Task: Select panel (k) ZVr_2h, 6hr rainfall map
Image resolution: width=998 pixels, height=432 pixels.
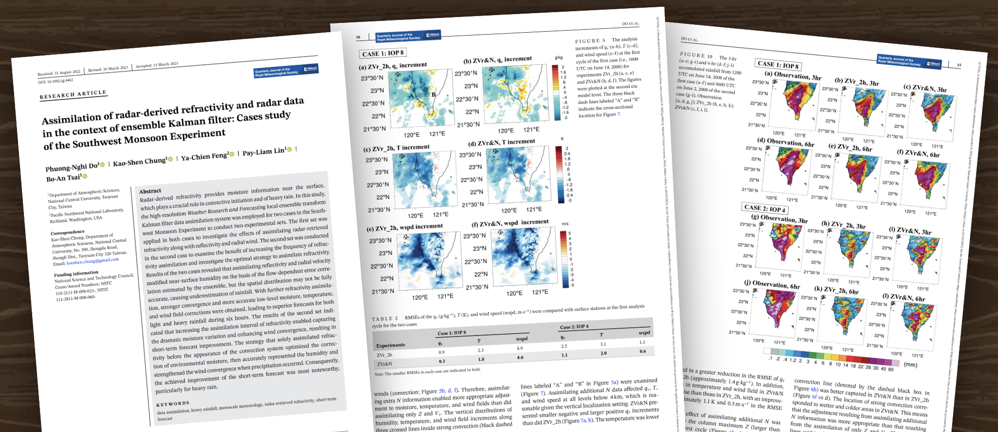Action: (842, 320)
